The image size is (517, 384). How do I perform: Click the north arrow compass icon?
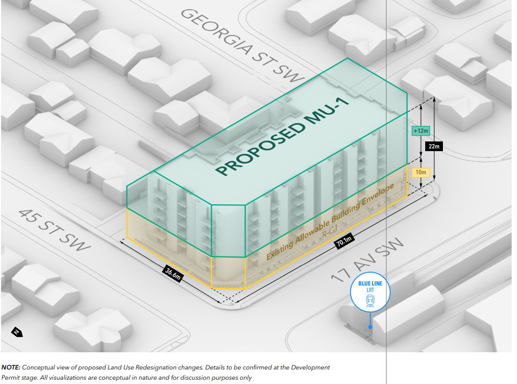(x=17, y=333)
